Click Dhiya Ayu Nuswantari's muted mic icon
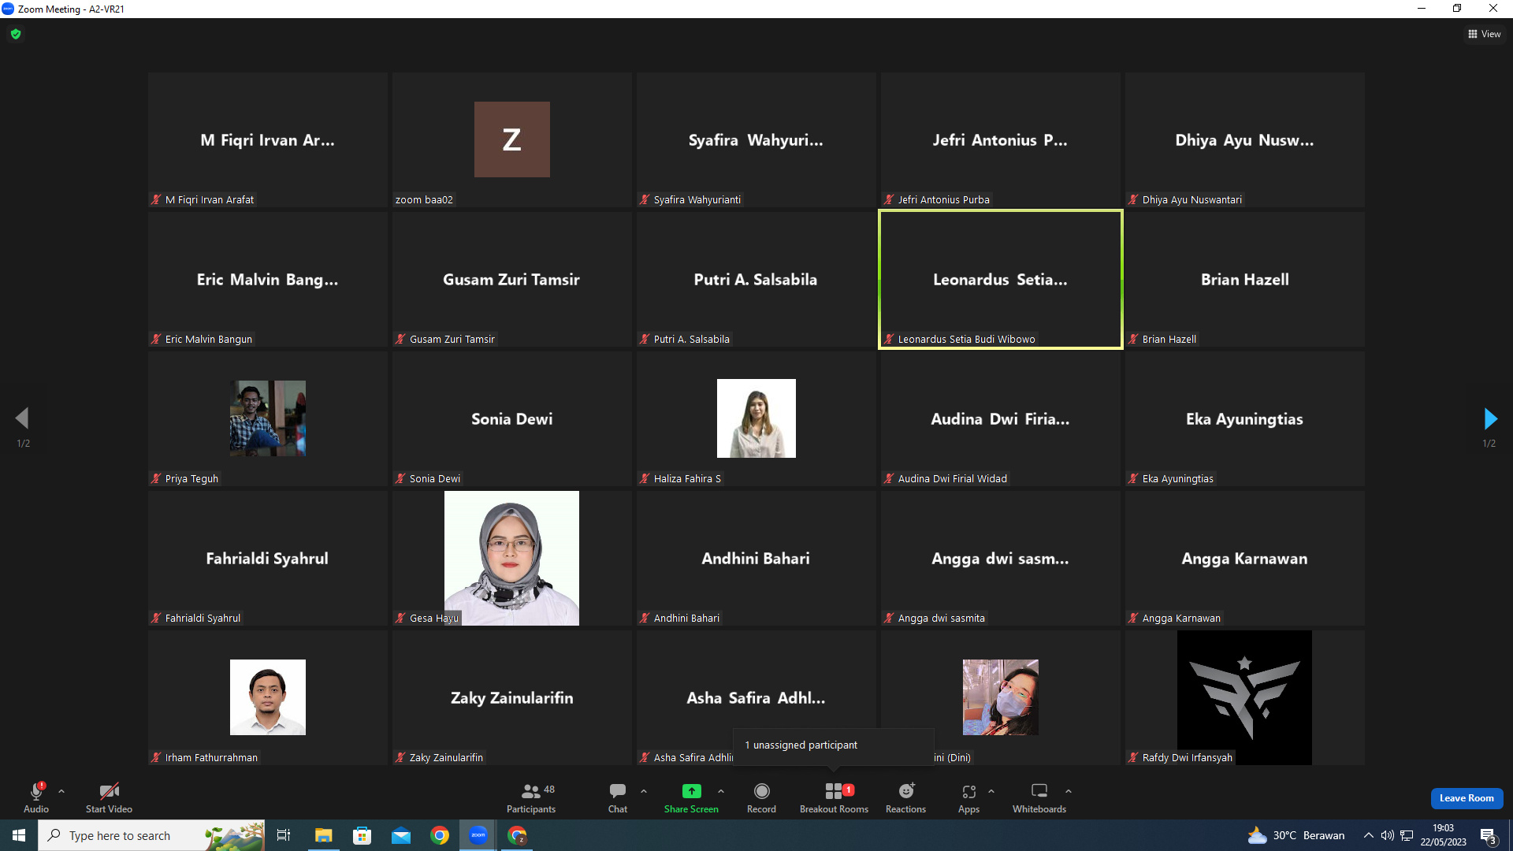The image size is (1513, 851). [1133, 199]
